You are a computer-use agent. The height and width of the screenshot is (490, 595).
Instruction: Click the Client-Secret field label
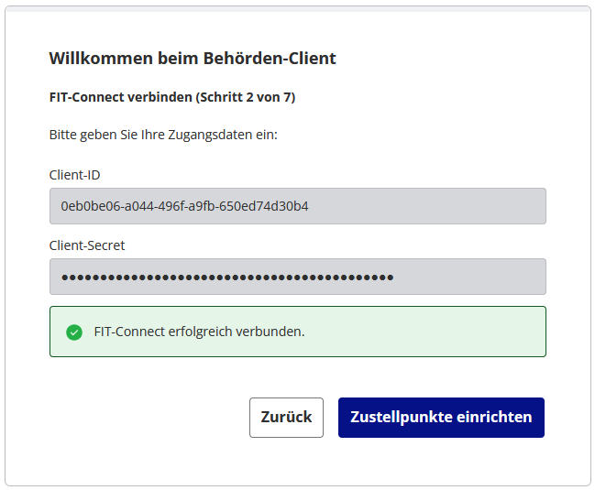[x=87, y=245]
